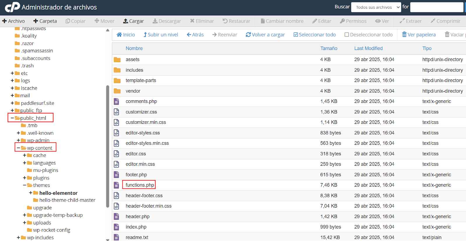Select the editor-styles.min.css file name

[147, 143]
